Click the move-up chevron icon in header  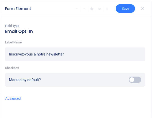pos(84,9)
